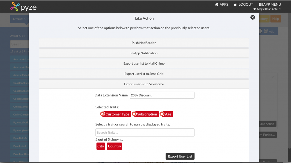Click the pyze logo icon

(15, 7)
